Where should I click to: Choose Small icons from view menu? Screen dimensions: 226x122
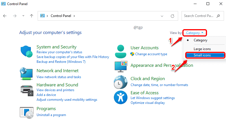point(202,55)
